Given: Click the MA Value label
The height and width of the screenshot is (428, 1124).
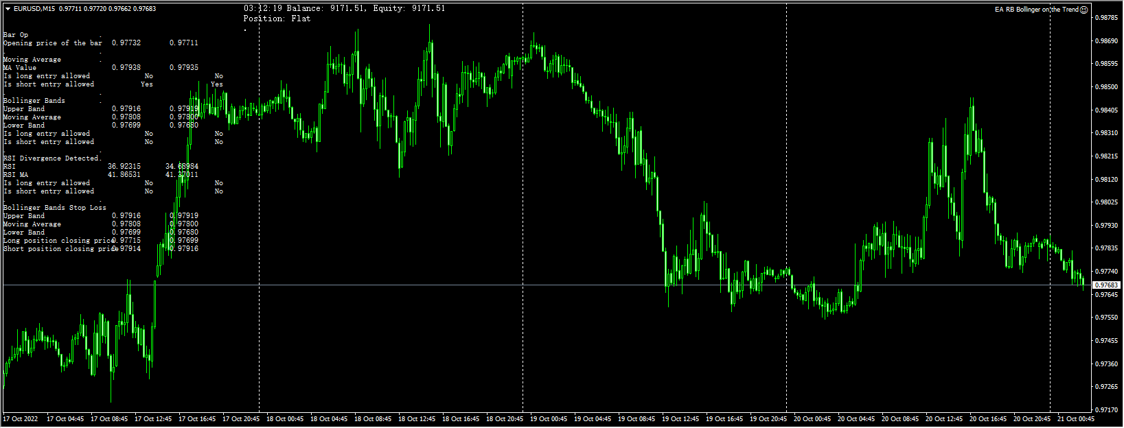Looking at the screenshot, I should (x=20, y=68).
